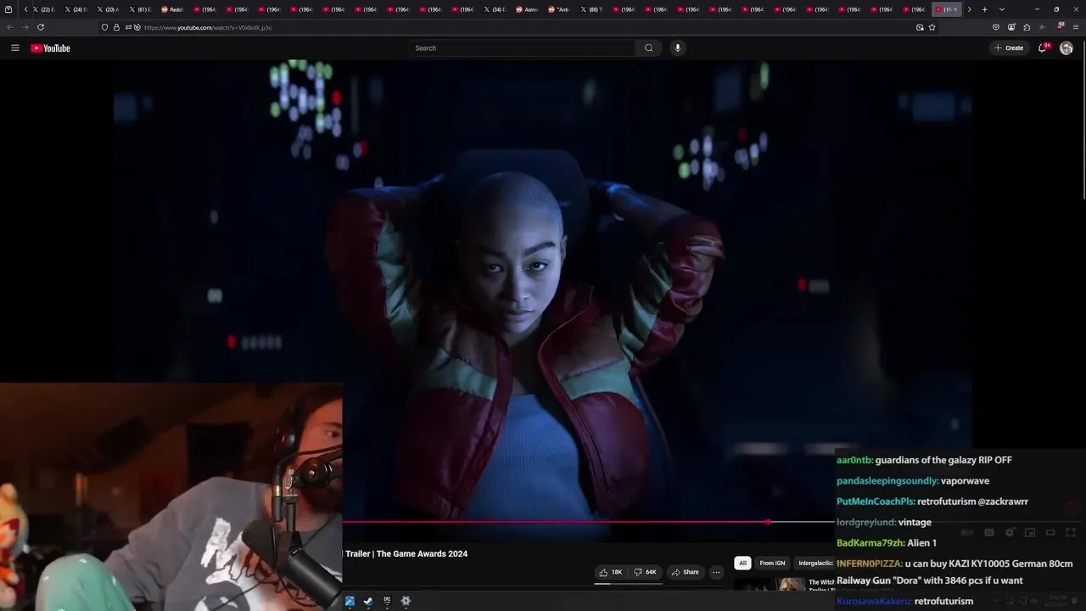Open the Firefox account toolbar icon
Viewport: 1086px width, 611px height.
(x=1011, y=27)
